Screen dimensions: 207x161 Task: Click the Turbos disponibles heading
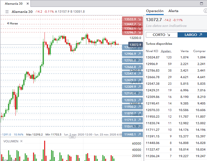point(159,44)
